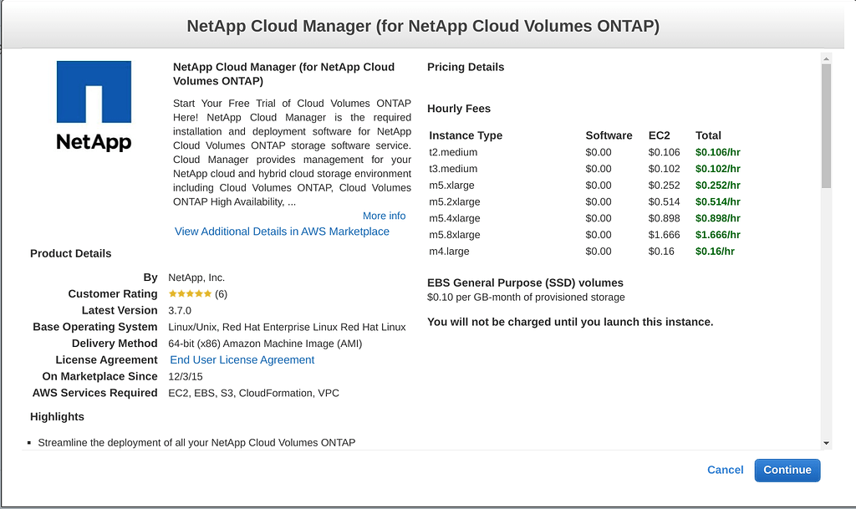Viewport: 856px width, 509px height.
Task: Select the m5.xlarge instance type row
Action: pos(451,185)
